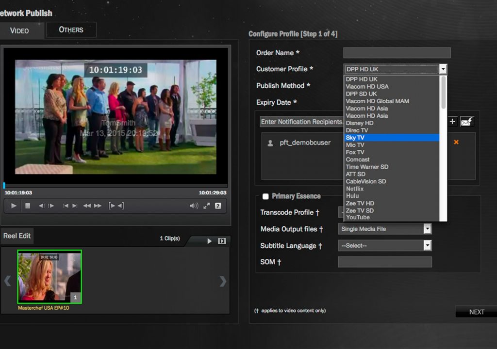Switch to the Others tab
497x349 pixels.
pyautogui.click(x=71, y=30)
